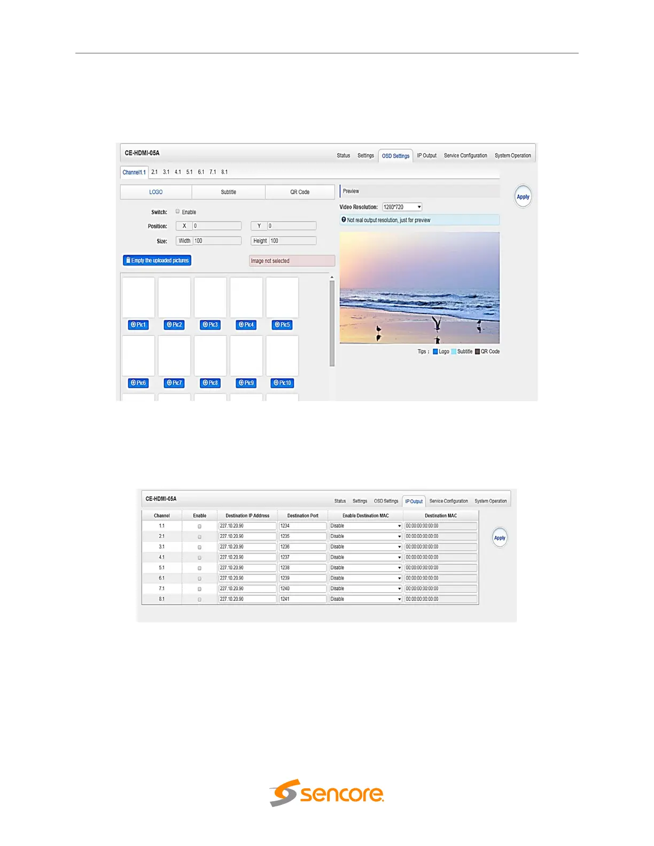
Task: Select OSD Settings tab in upper panel
Action: point(395,156)
